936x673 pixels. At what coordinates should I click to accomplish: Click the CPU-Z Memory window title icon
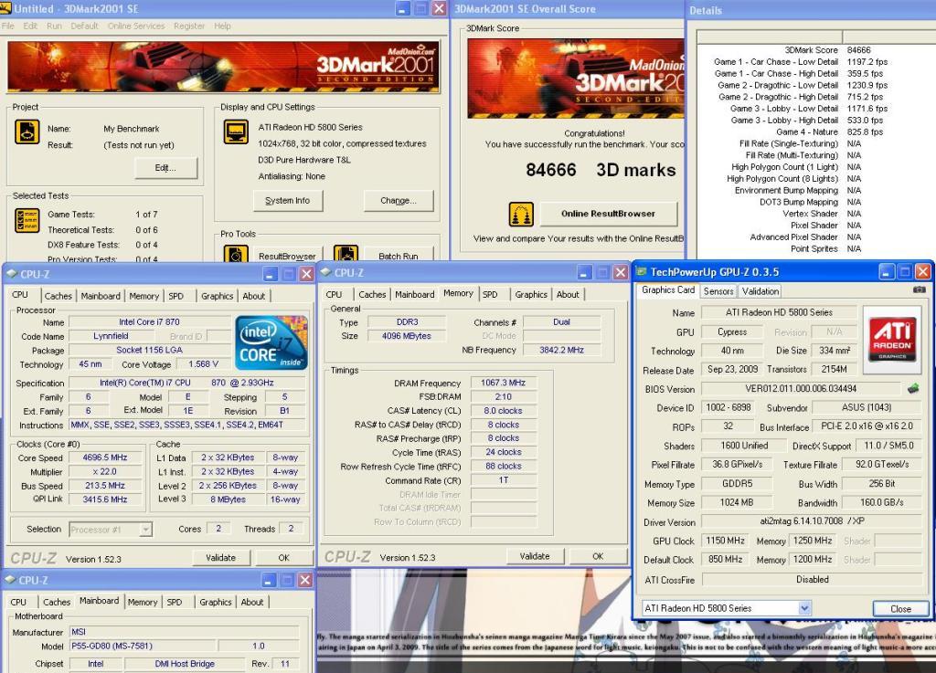(x=326, y=272)
